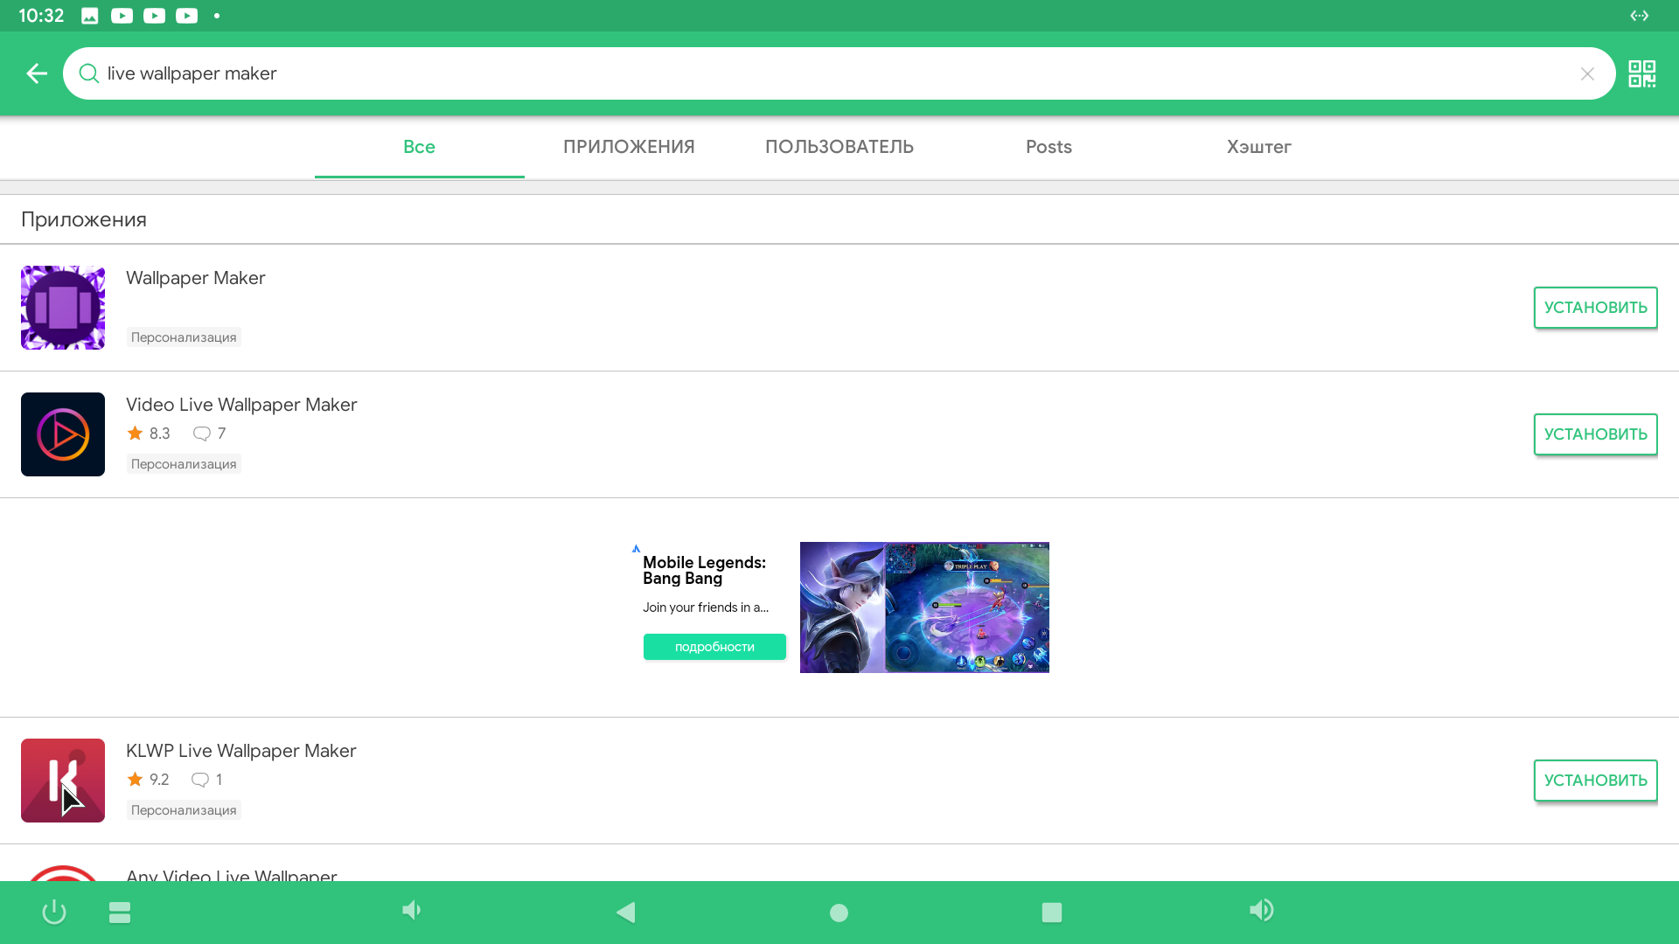Switch to the Все tab
The width and height of the screenshot is (1679, 944).
click(420, 147)
